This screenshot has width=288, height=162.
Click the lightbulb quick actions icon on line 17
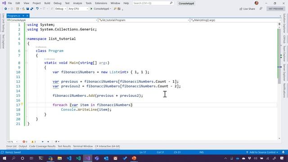tap(22, 104)
